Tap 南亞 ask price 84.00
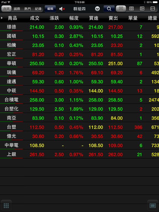This screenshot has width=159, height=212. click(x=117, y=118)
